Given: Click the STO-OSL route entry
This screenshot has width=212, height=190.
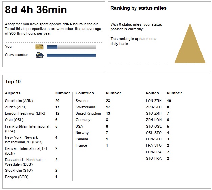Looking at the screenshot, I should (153, 126).
